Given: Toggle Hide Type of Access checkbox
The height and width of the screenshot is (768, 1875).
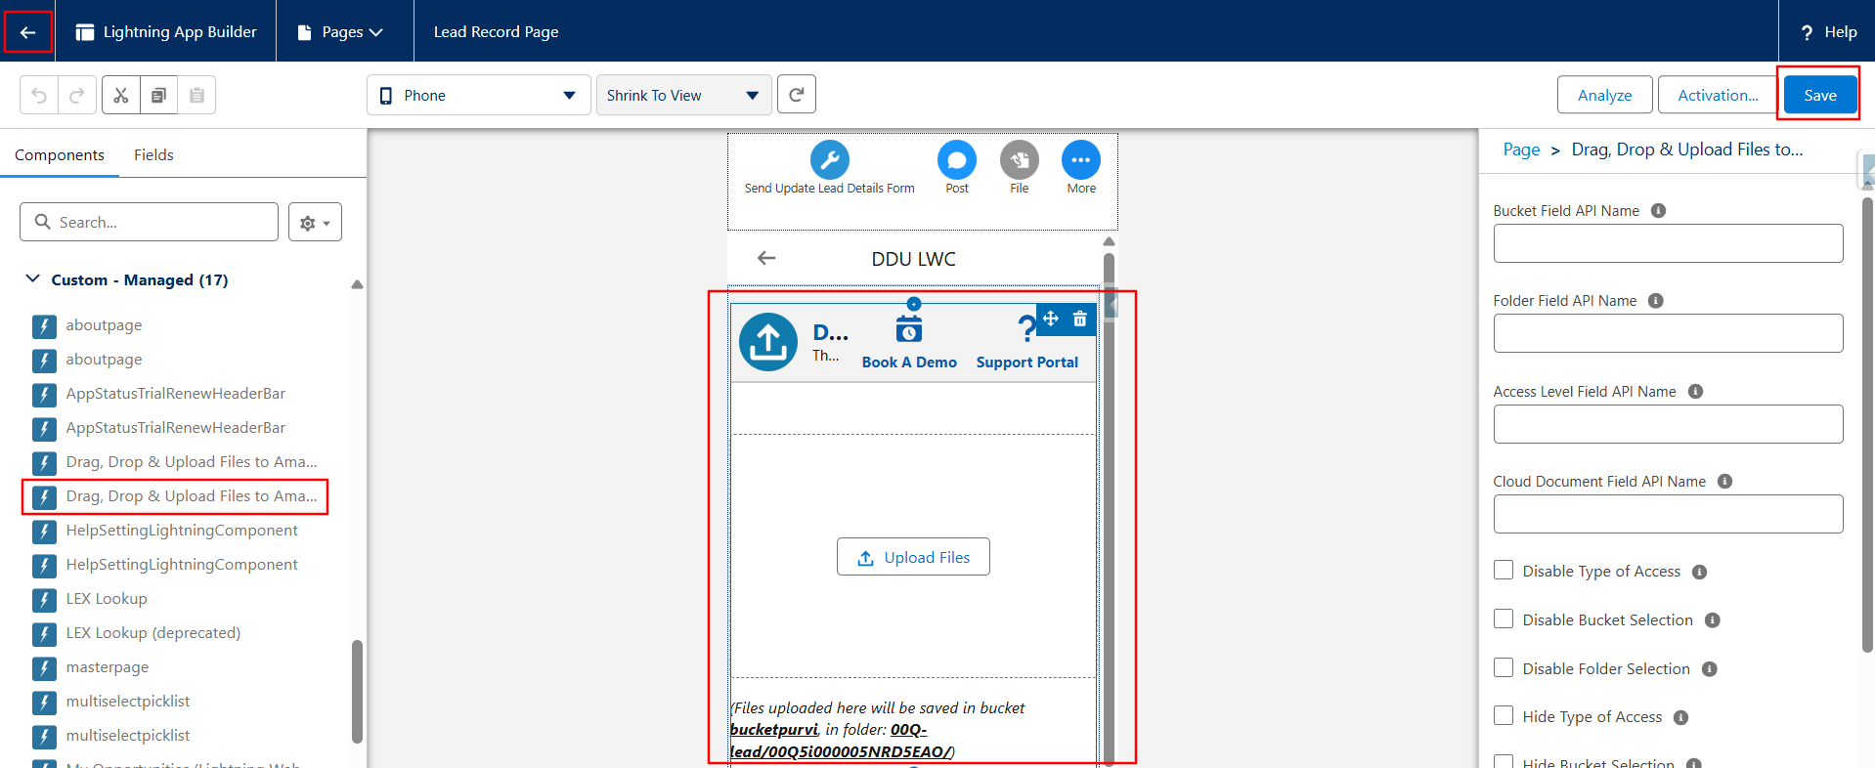Looking at the screenshot, I should [1504, 715].
